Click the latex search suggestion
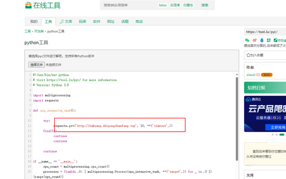 (162, 5)
